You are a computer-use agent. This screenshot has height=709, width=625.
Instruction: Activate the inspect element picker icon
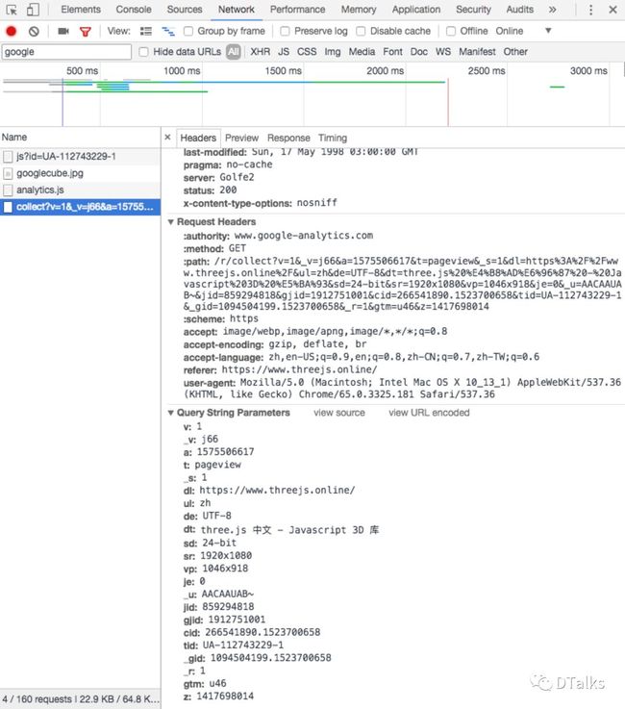(x=12, y=10)
